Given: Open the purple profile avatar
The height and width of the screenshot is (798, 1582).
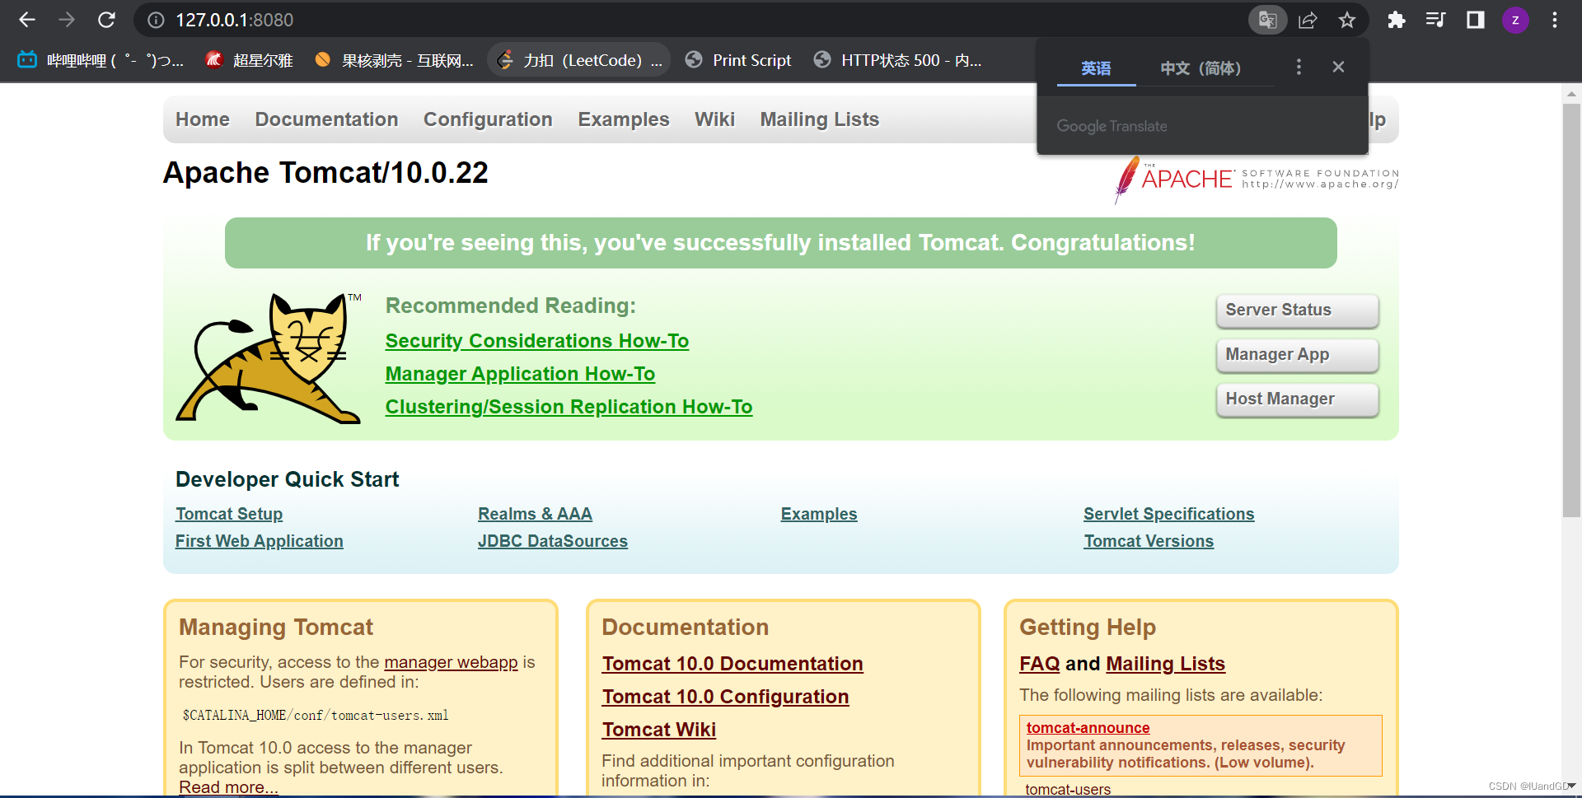Looking at the screenshot, I should (x=1515, y=20).
